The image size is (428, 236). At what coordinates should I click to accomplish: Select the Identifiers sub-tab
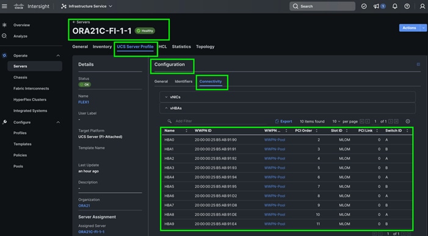183,82
